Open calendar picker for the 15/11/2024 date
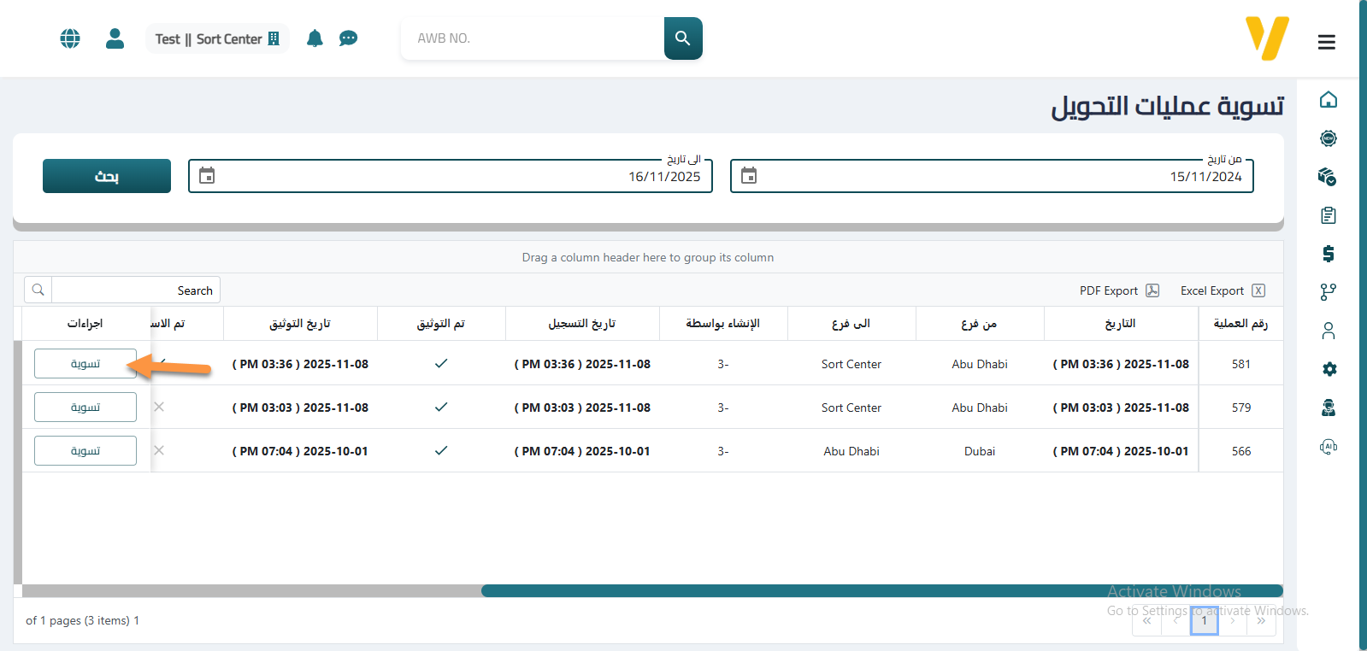The height and width of the screenshot is (651, 1367). (x=749, y=176)
